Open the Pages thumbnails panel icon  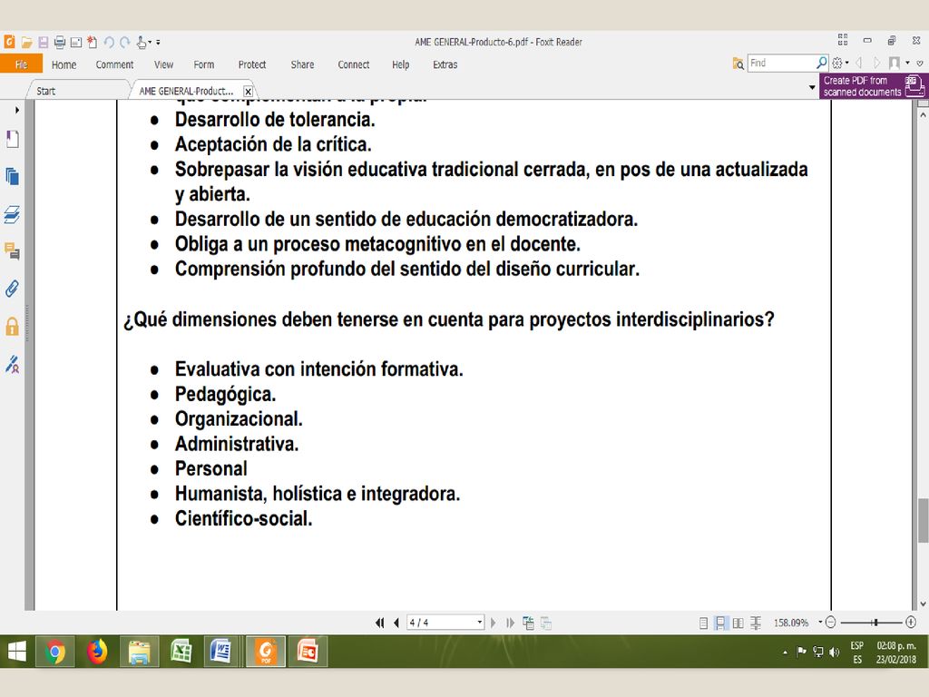pos(13,176)
